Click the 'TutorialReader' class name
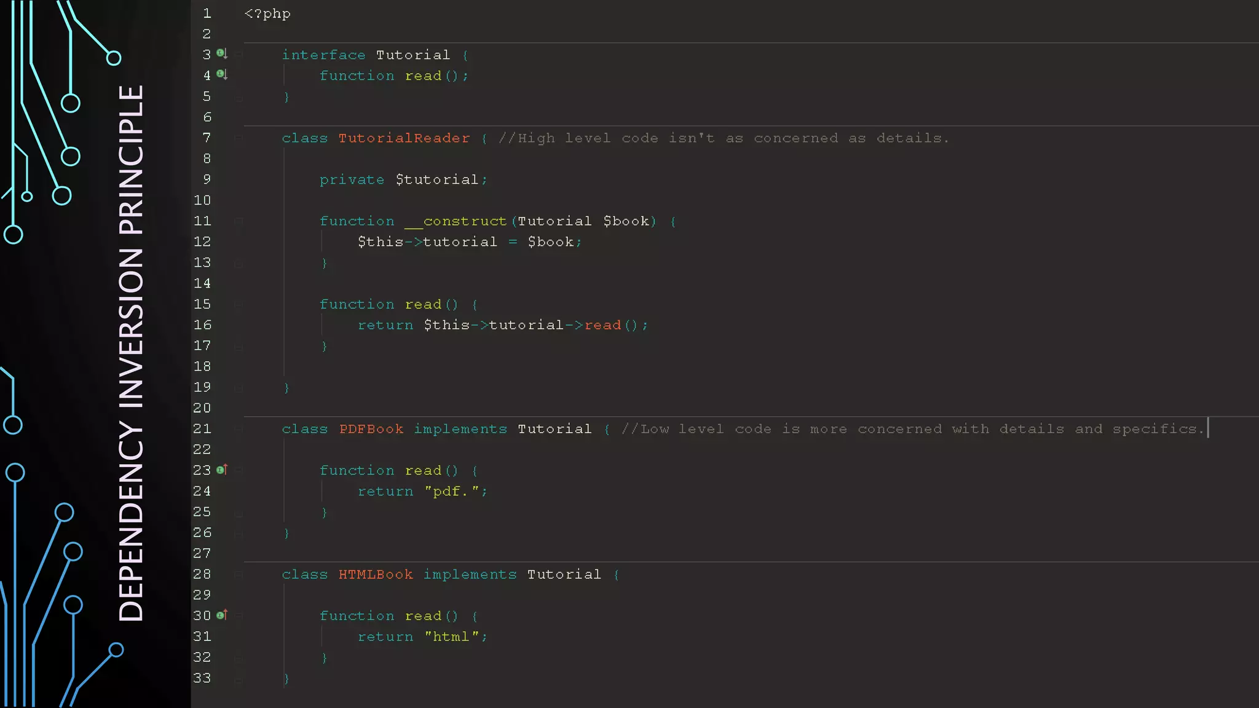 [404, 138]
